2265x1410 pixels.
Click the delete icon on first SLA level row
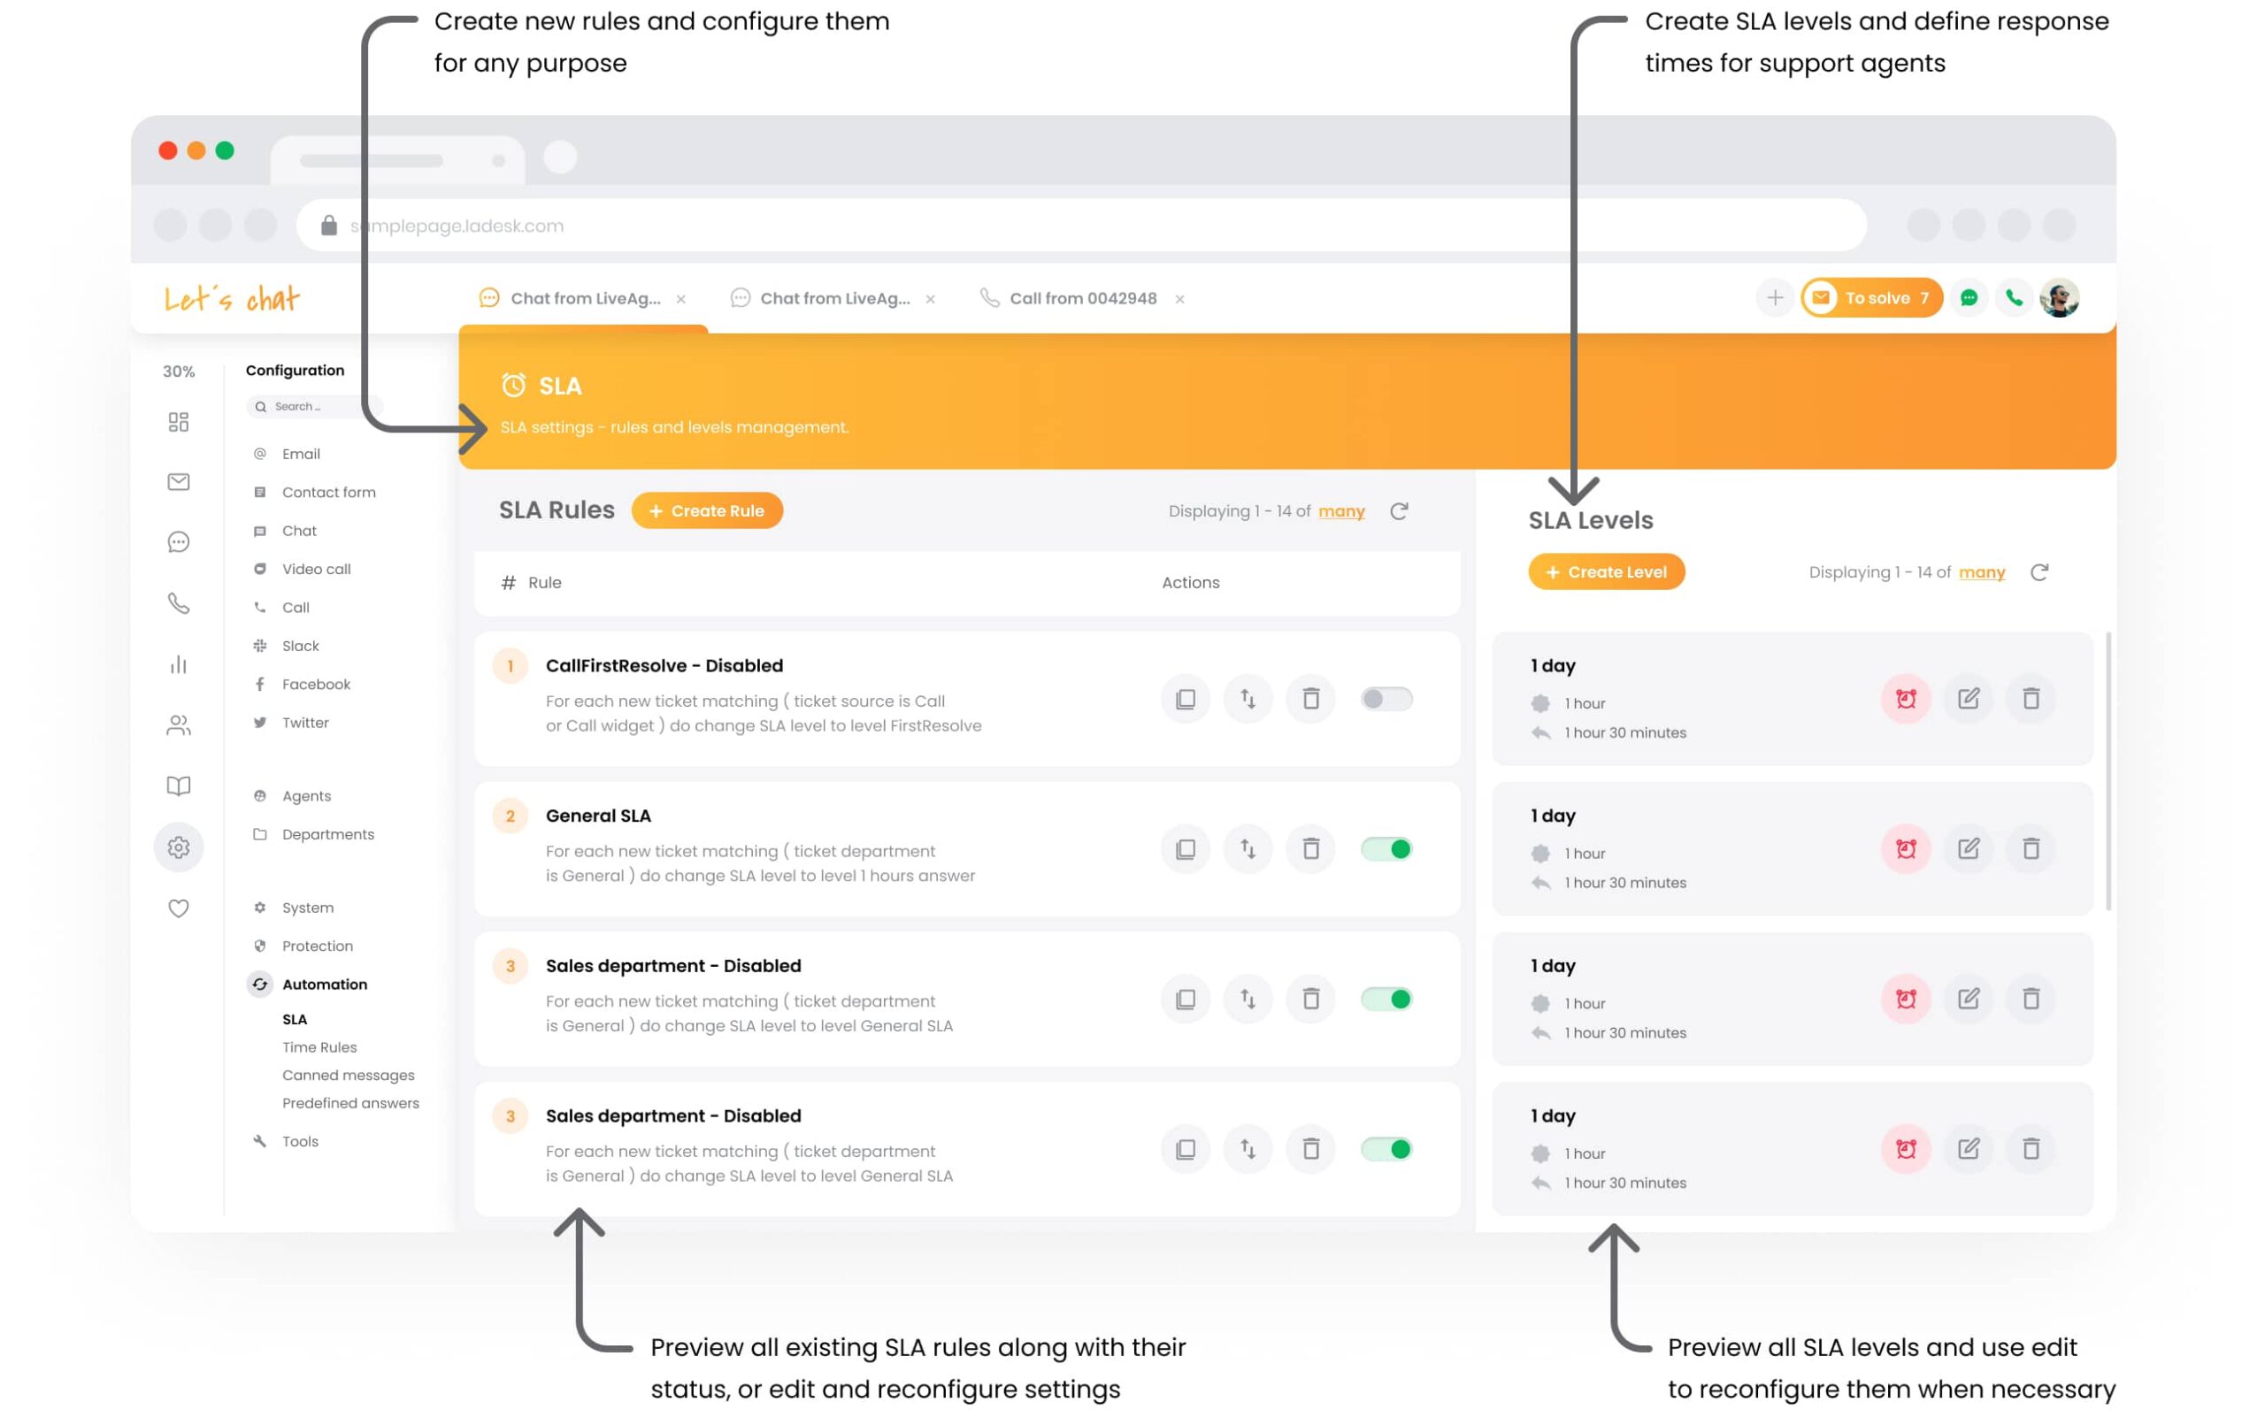coord(2028,697)
